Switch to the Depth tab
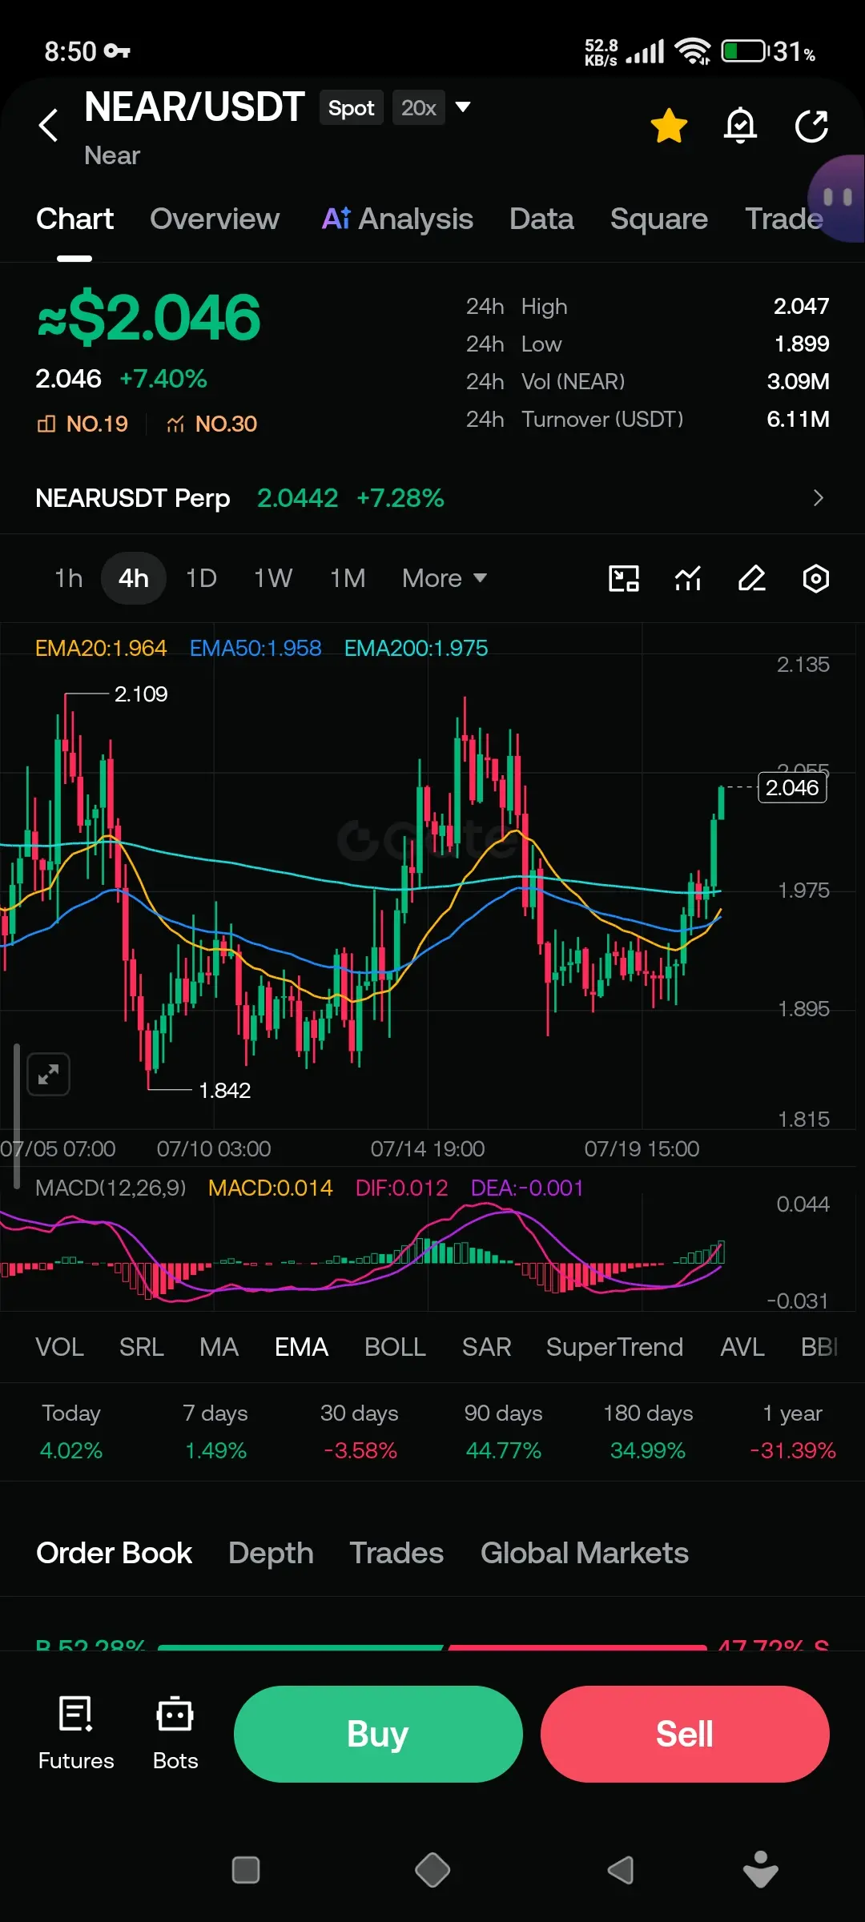 point(271,1553)
